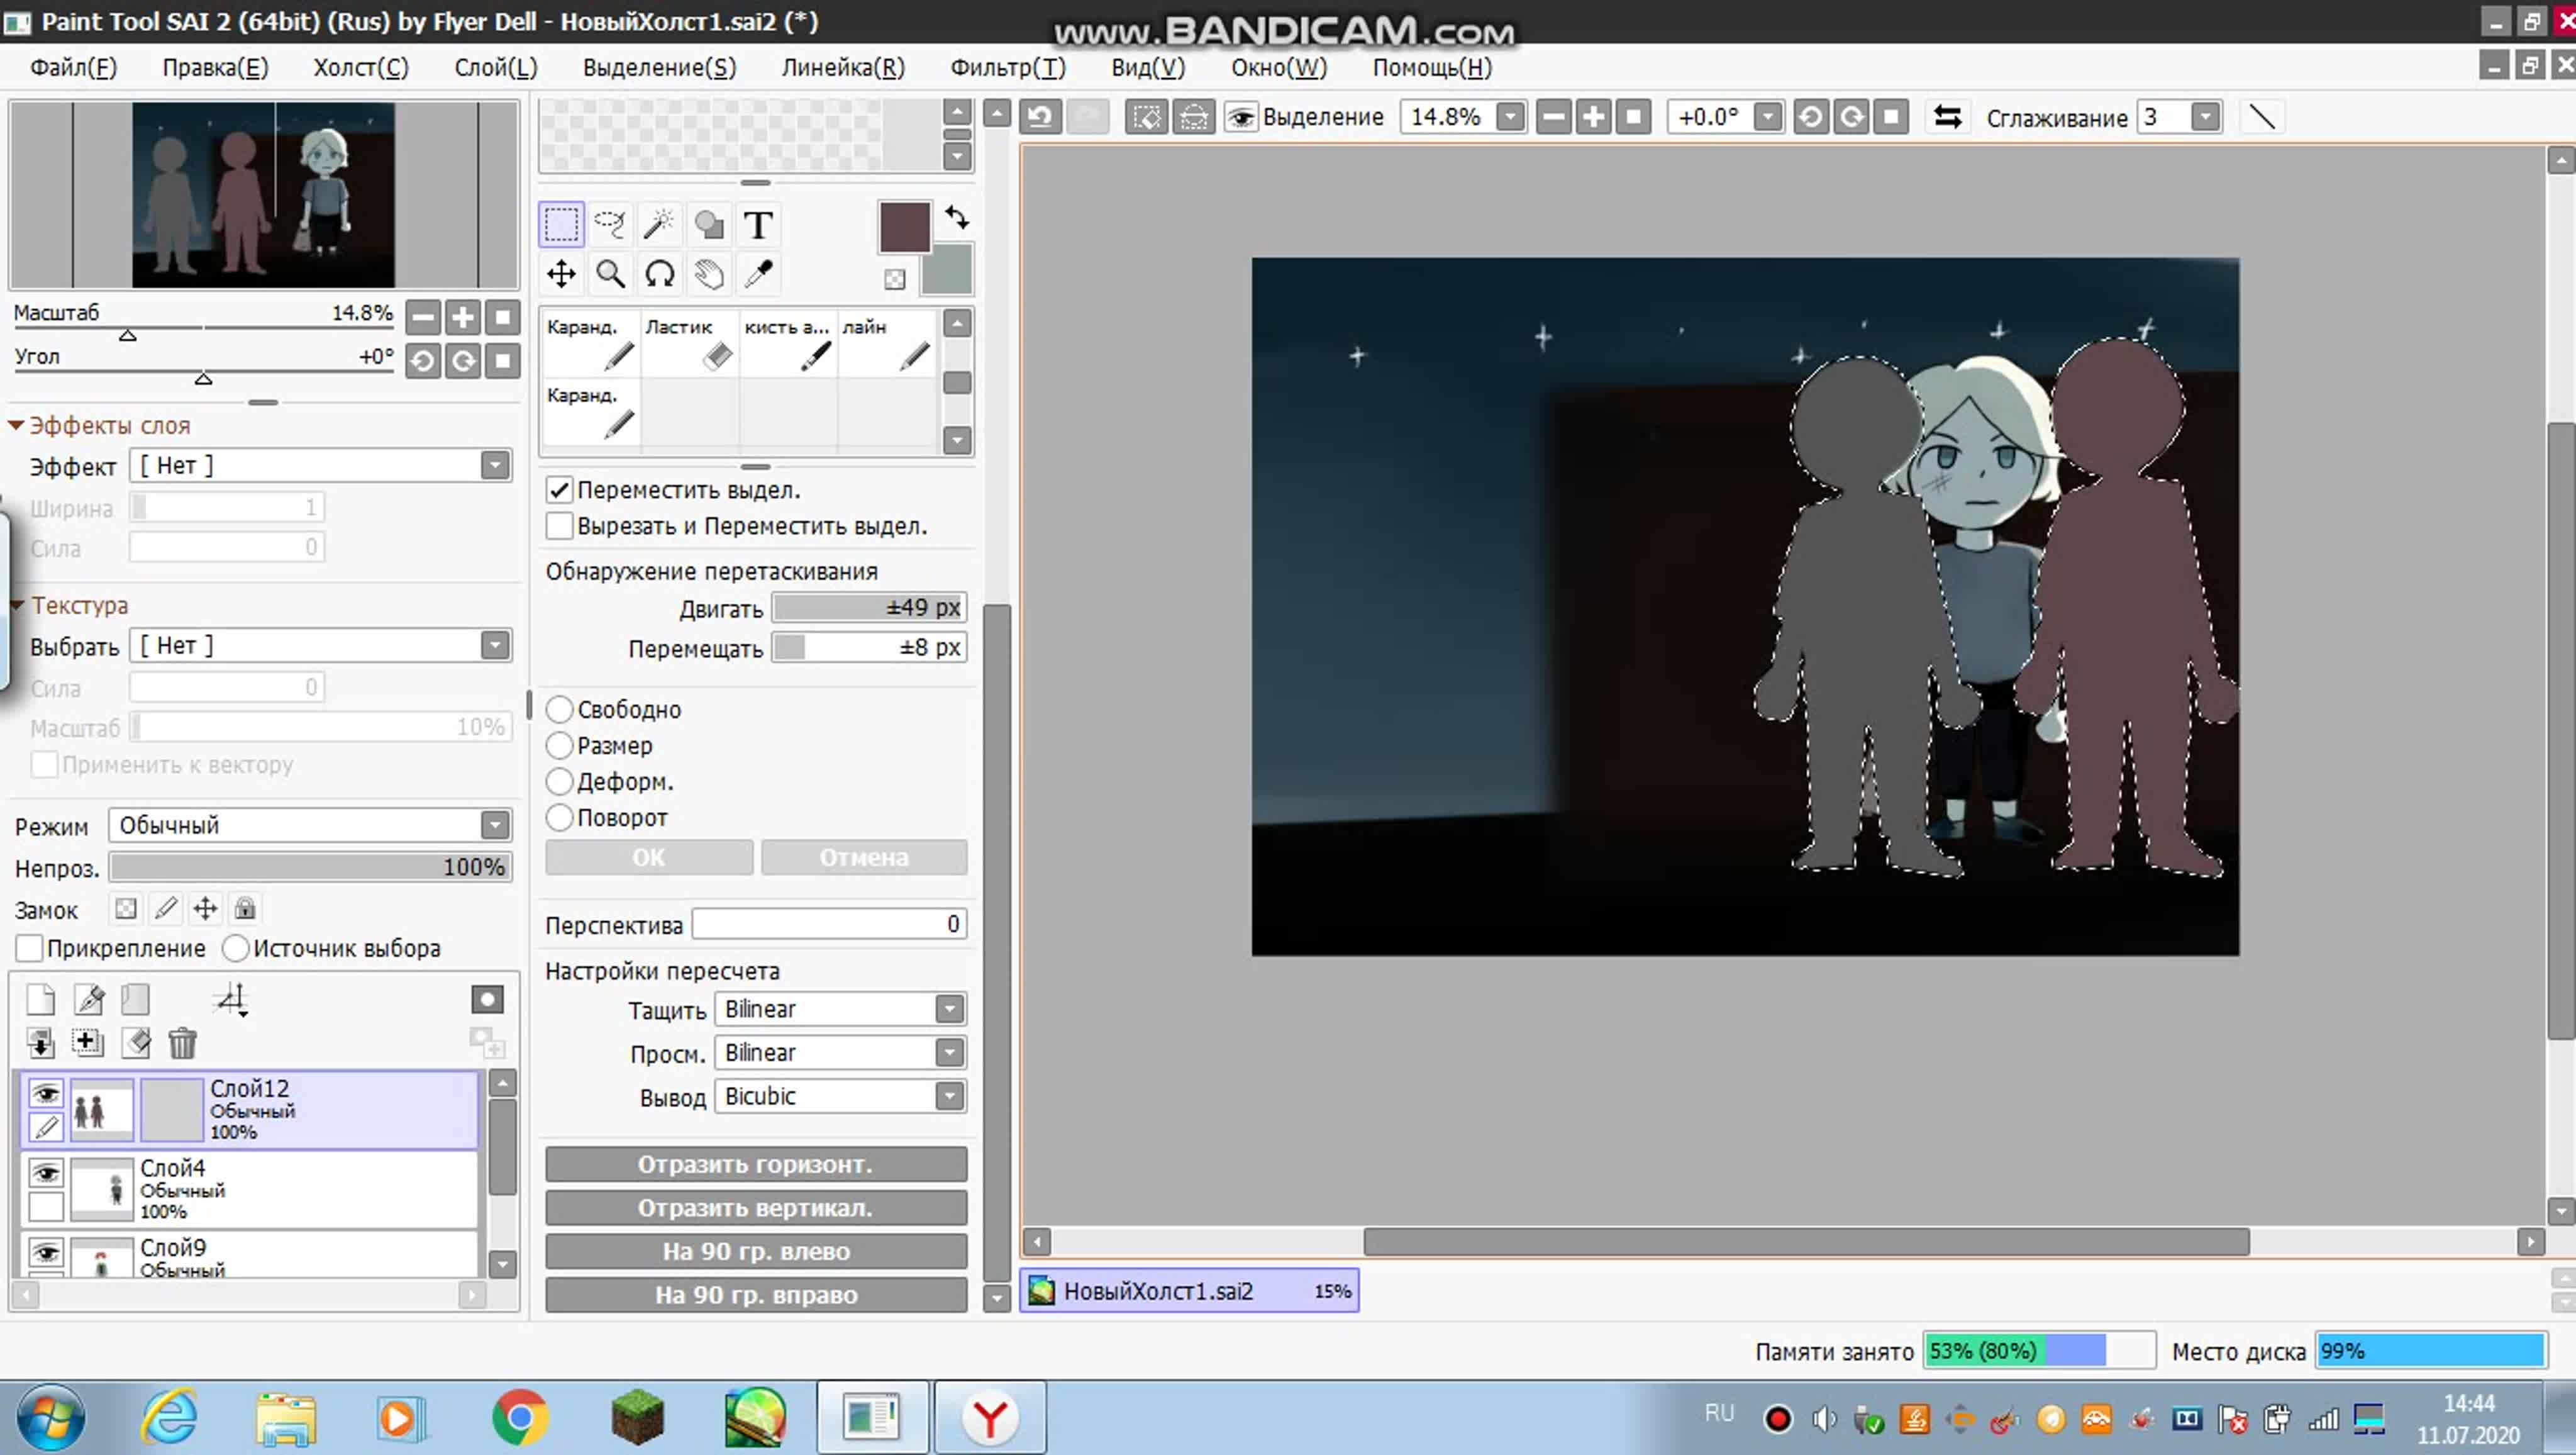Open the Холст menu

[x=361, y=67]
